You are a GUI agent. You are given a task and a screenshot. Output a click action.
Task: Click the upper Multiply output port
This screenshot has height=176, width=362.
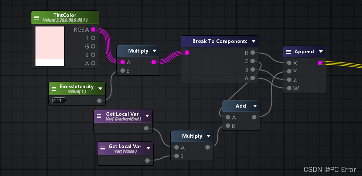(x=154, y=62)
